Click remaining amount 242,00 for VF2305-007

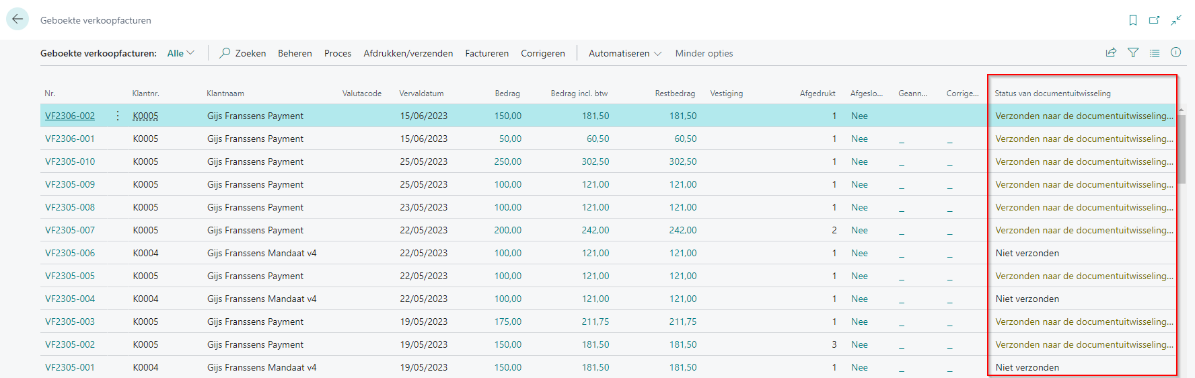683,230
